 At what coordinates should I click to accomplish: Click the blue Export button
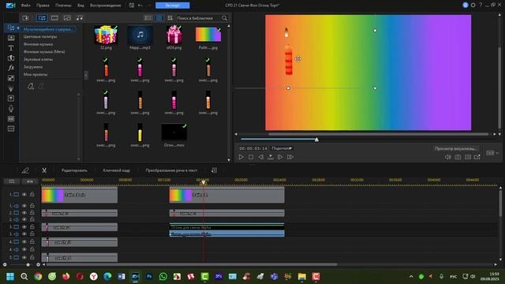[173, 6]
